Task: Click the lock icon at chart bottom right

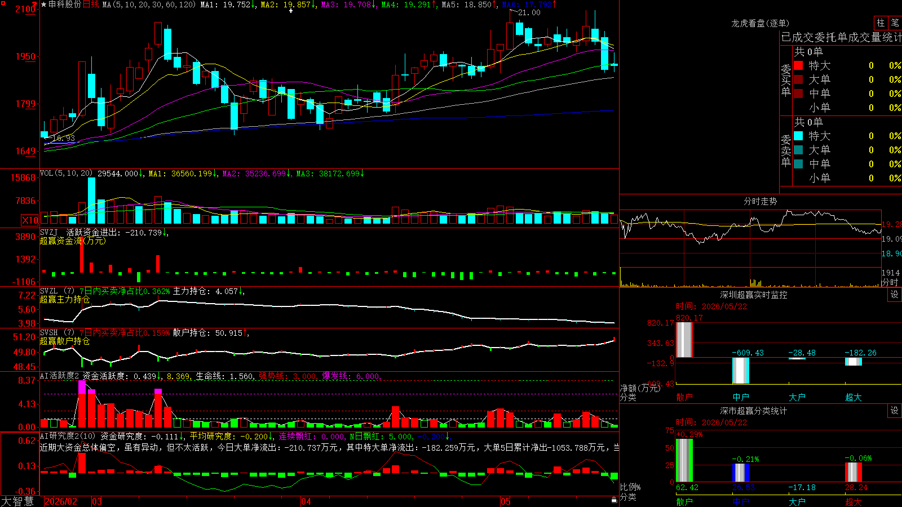Action: [x=614, y=500]
